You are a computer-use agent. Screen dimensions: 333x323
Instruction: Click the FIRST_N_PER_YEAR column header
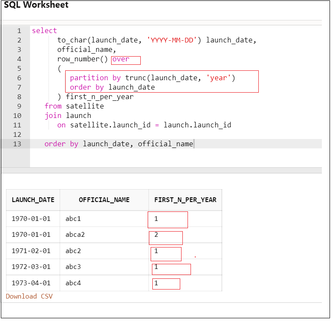tap(185, 200)
